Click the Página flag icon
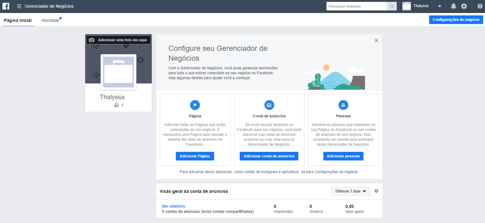Viewport: 485px width, 223px height. point(195,105)
